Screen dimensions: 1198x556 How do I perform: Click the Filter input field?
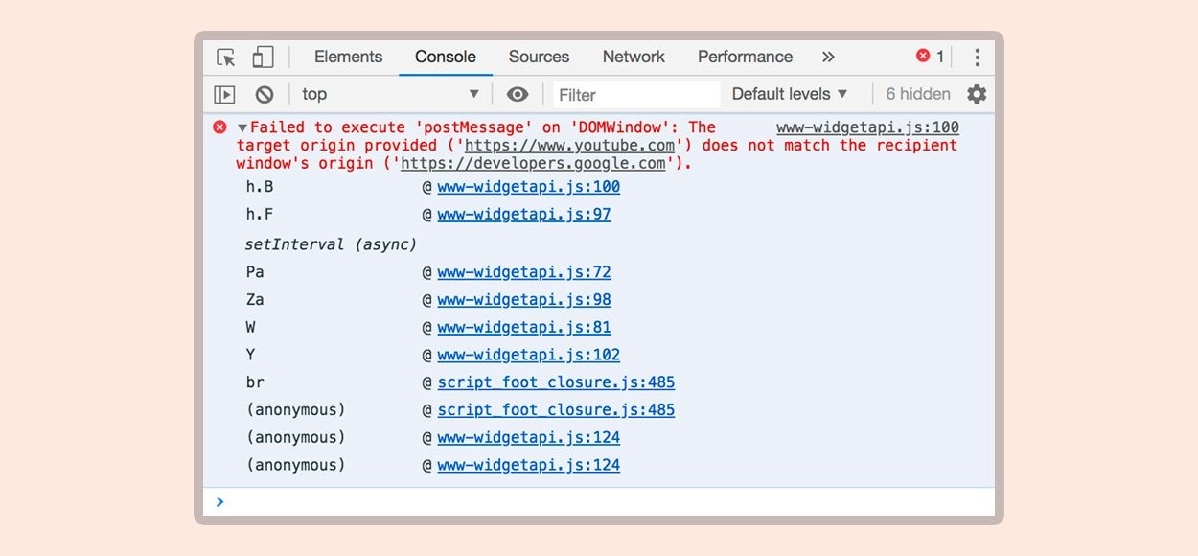pos(635,95)
